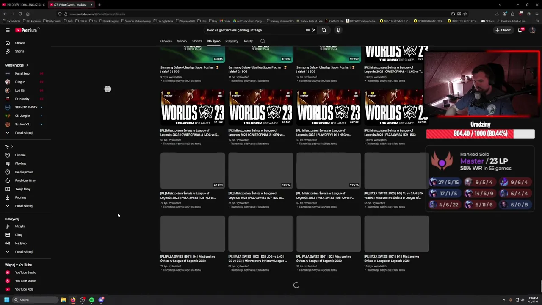Click the browser address bar URL

(97, 14)
